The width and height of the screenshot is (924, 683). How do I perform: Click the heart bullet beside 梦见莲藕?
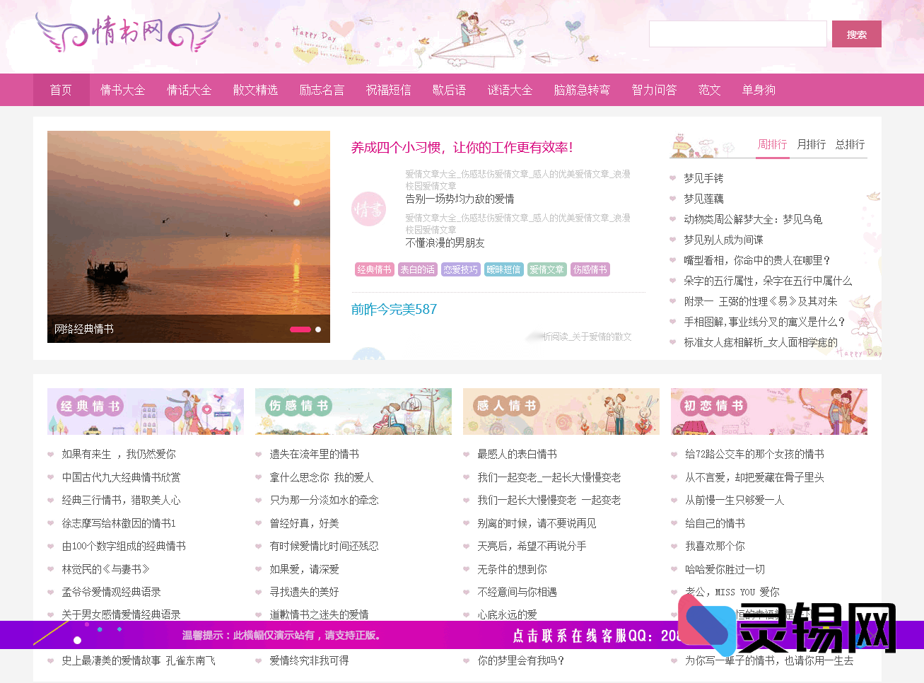[x=673, y=199]
